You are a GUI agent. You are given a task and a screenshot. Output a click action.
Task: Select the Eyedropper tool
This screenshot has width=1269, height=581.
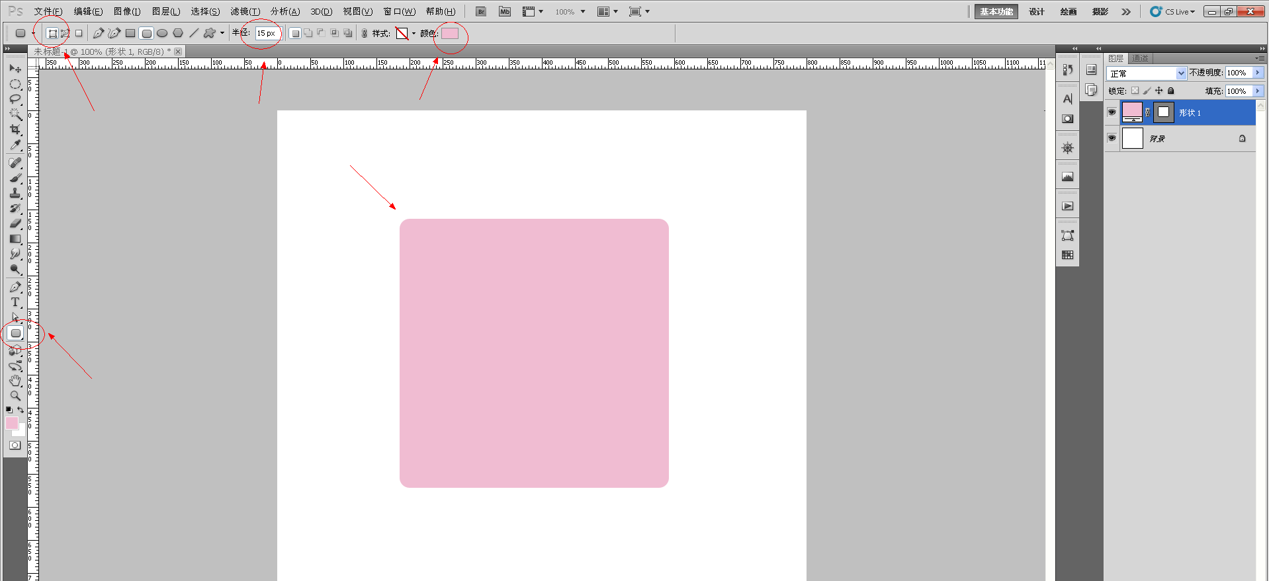pyautogui.click(x=15, y=145)
